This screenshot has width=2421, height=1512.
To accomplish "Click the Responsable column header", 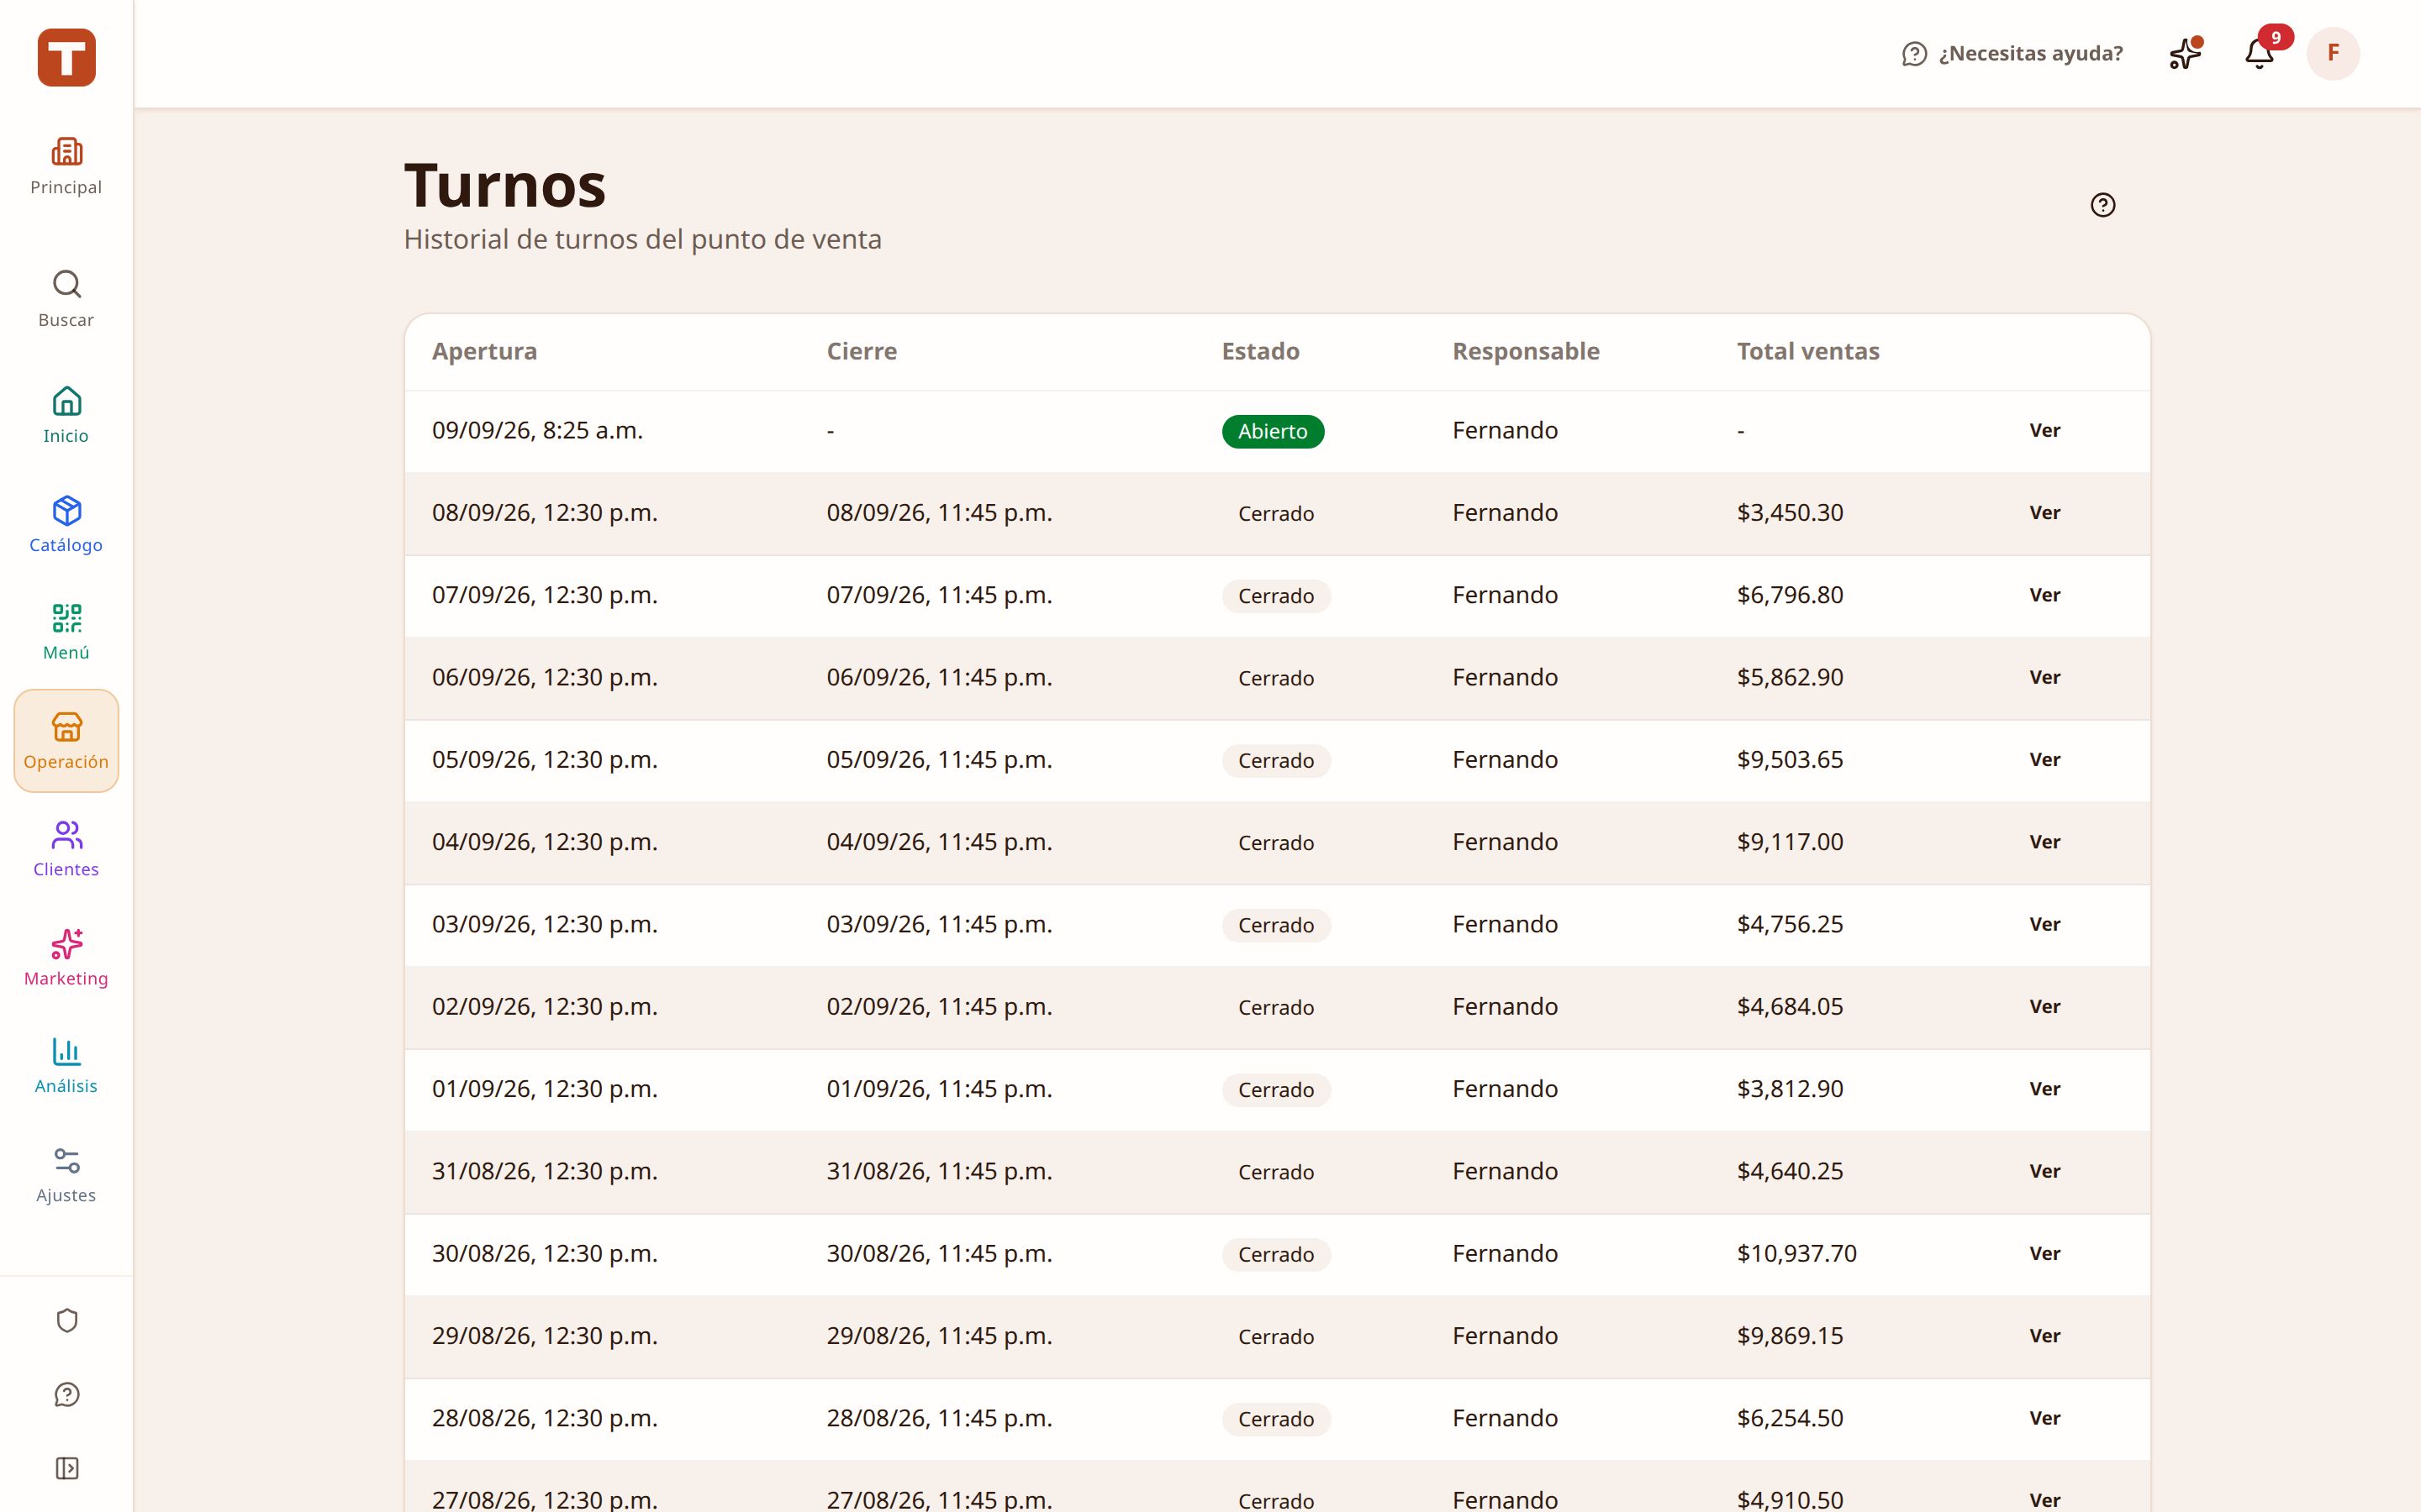I will (x=1526, y=351).
